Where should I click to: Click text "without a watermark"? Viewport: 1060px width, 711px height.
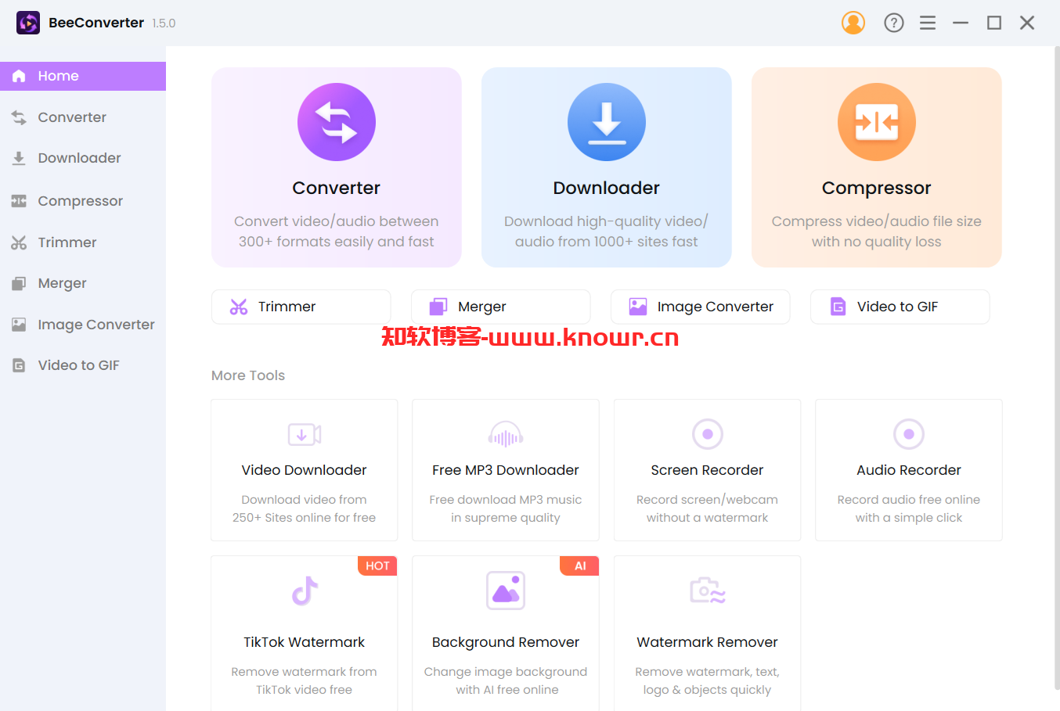point(708,518)
